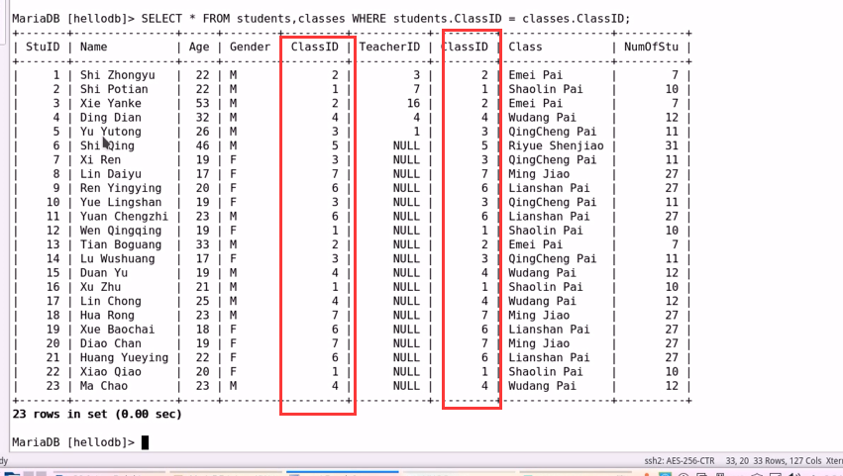Click the ssh2: AES-256-CTR status entry
The width and height of the screenshot is (843, 476).
coord(680,461)
